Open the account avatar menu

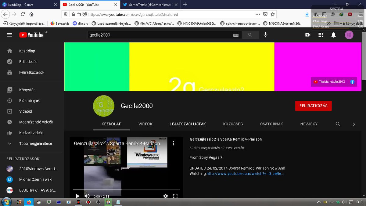coord(349,35)
